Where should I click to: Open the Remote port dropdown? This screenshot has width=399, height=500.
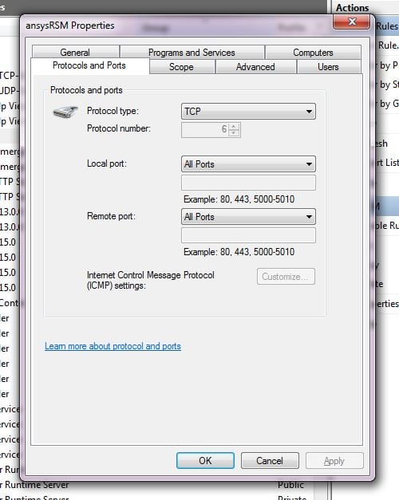tap(248, 217)
